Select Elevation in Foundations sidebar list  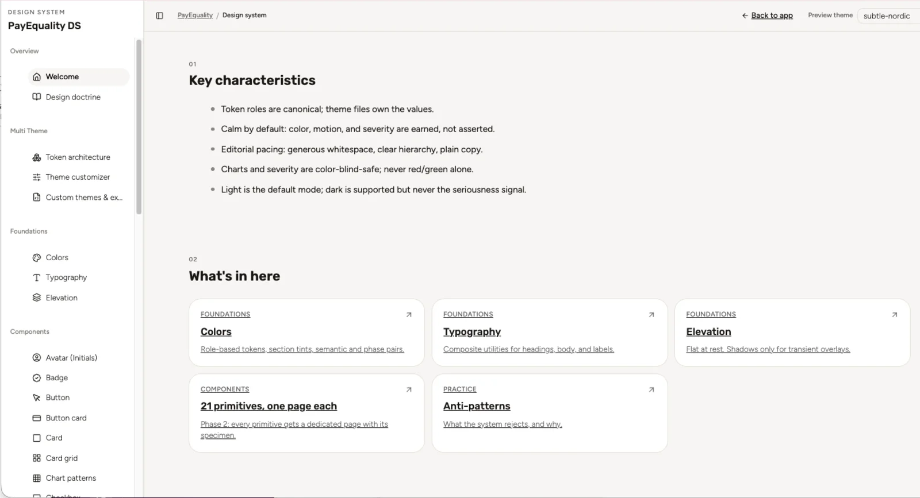pos(79,298)
